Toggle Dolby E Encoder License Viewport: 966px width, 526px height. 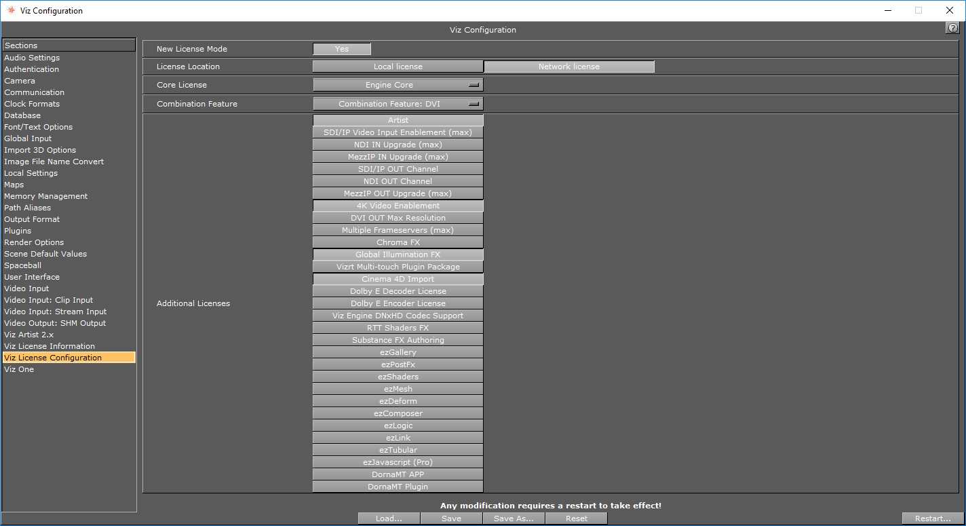click(x=398, y=303)
